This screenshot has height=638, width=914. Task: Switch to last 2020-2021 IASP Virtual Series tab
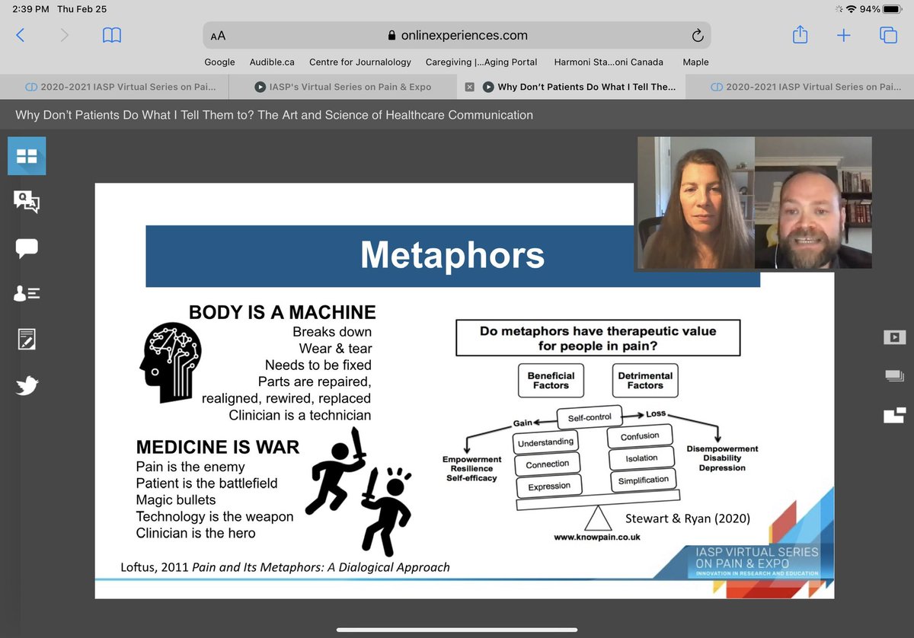tap(800, 87)
